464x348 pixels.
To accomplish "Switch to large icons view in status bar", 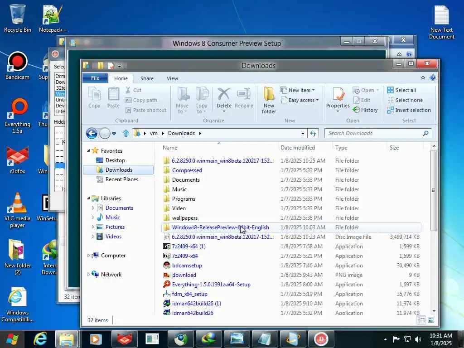I will click(431, 320).
